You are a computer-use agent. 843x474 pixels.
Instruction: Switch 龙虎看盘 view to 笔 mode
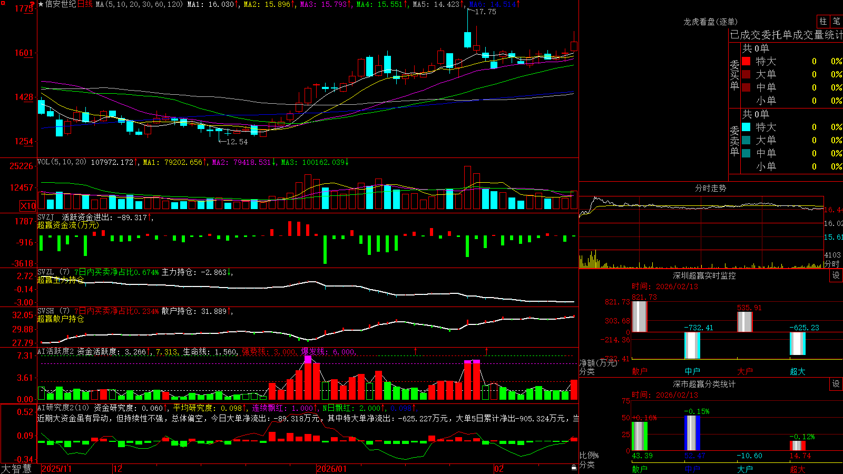point(836,22)
